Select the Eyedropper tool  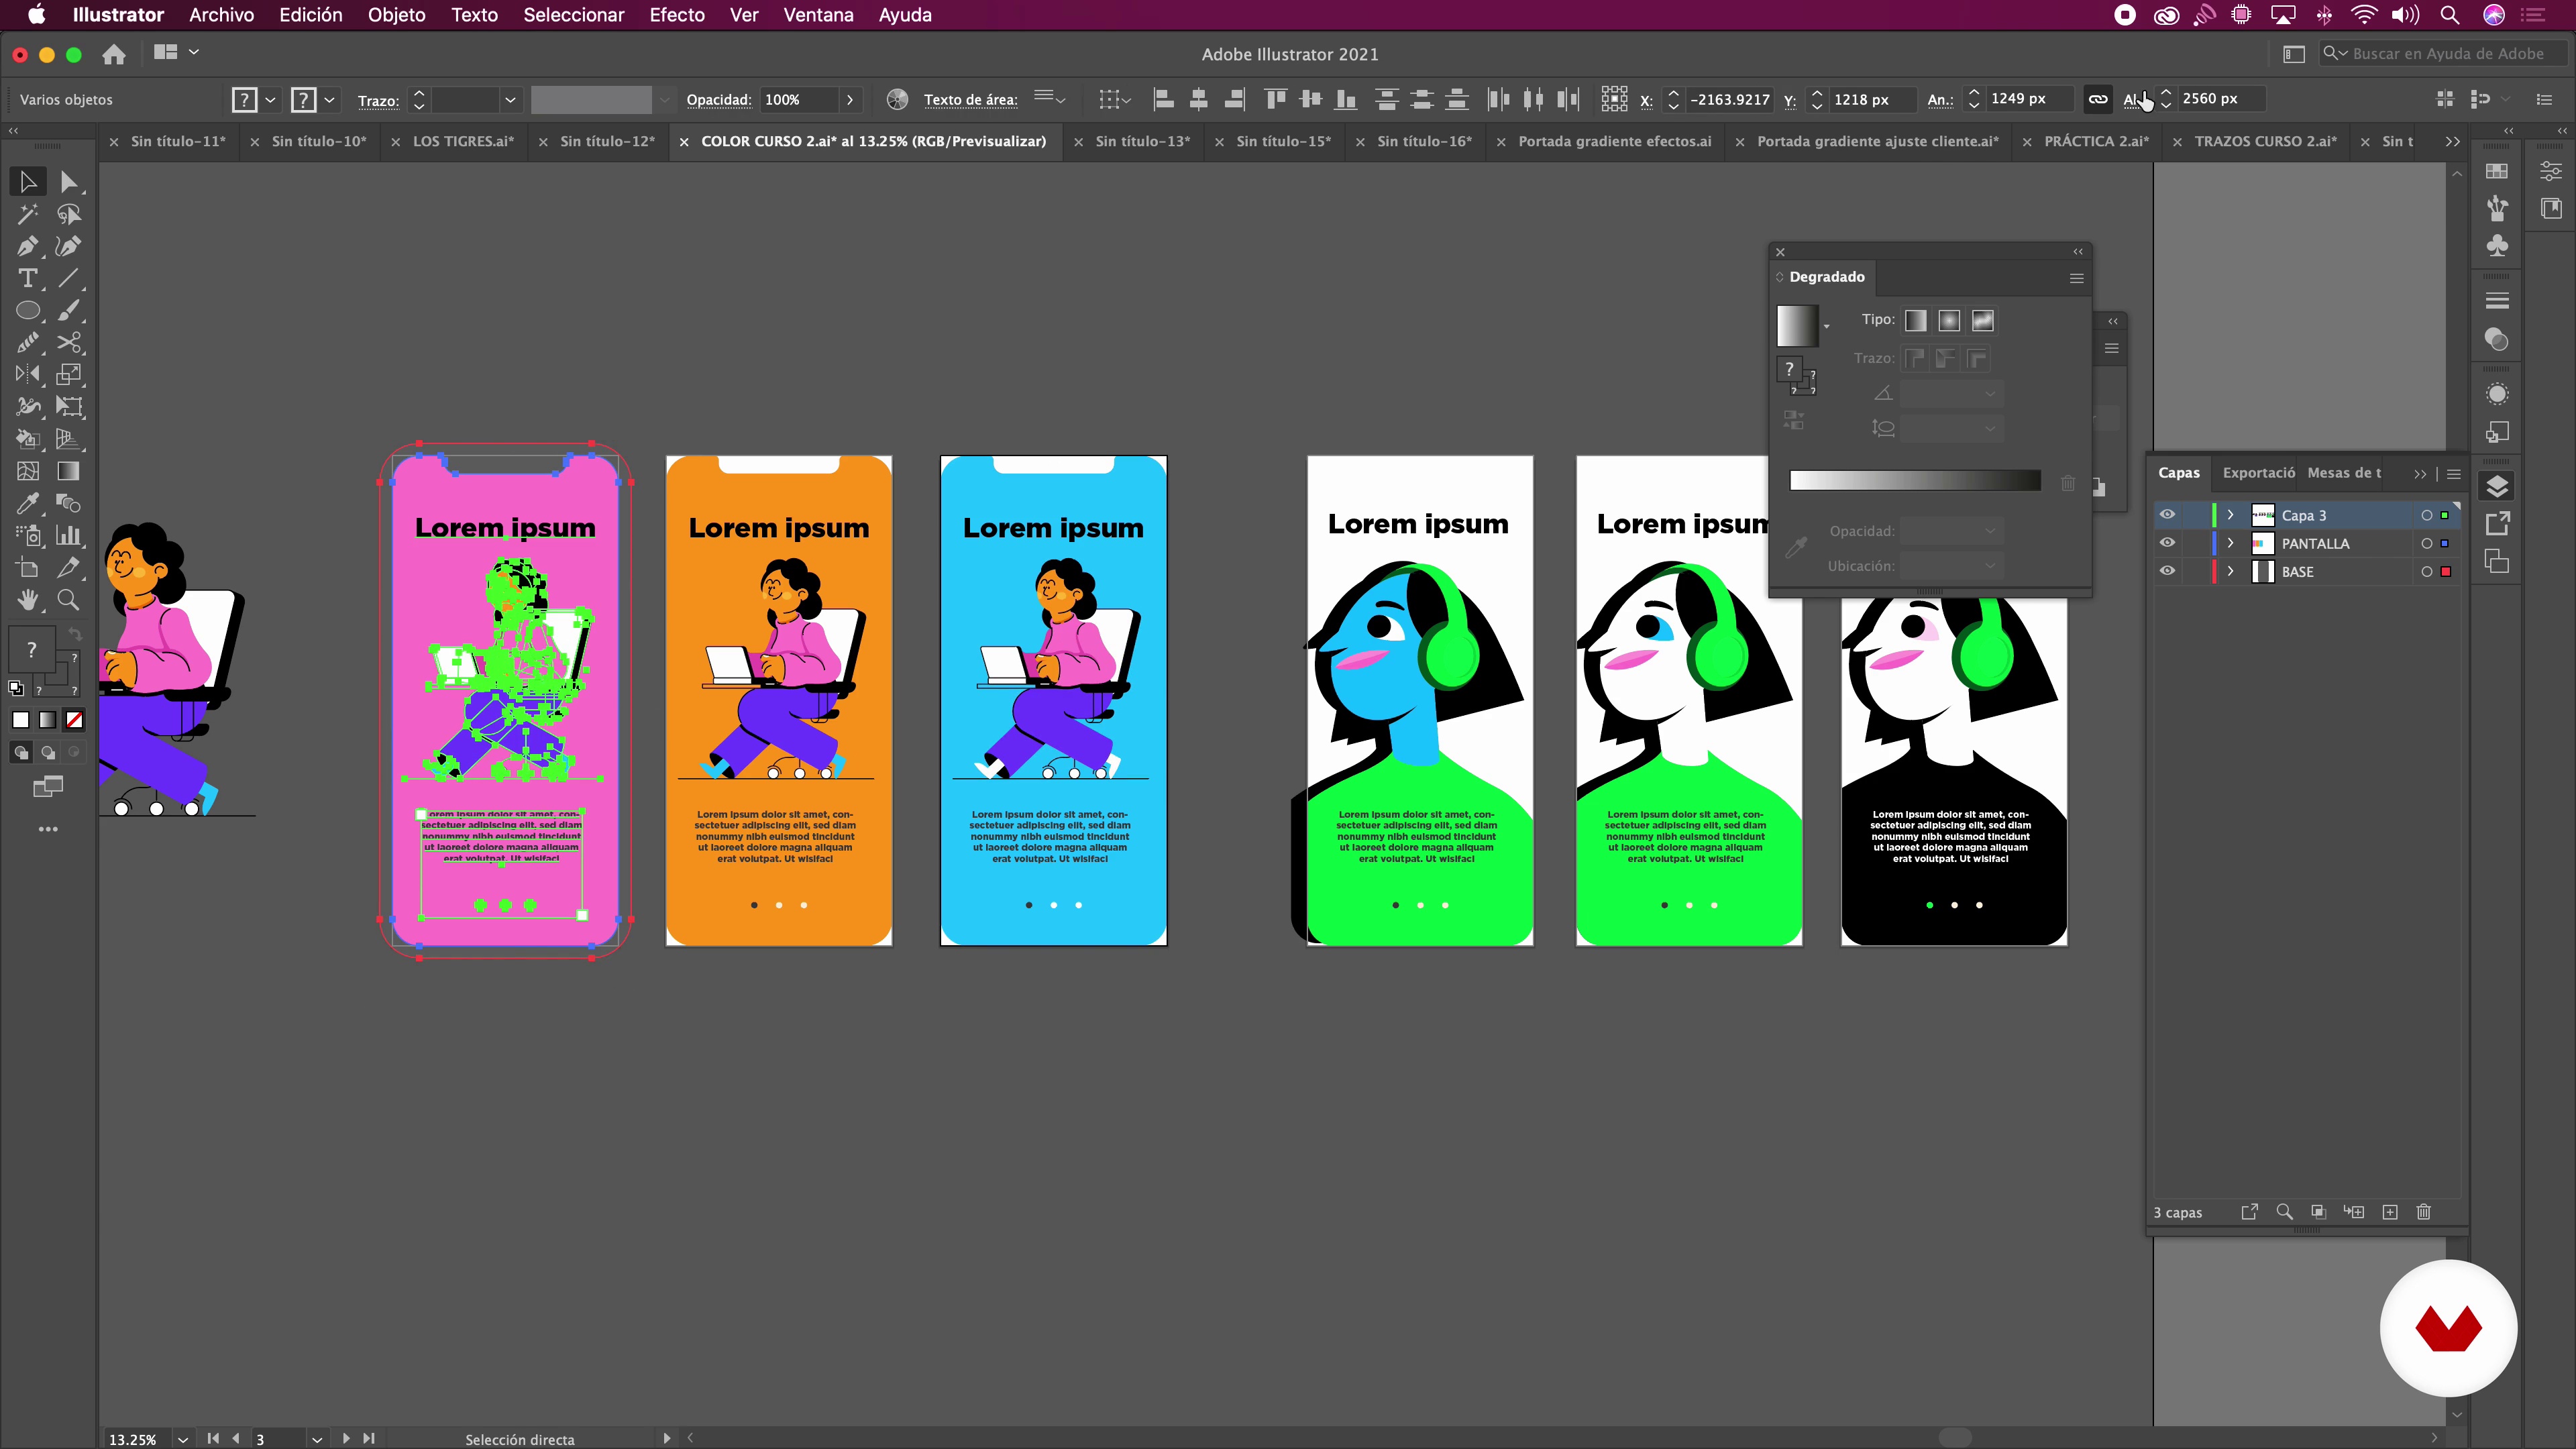[x=27, y=503]
